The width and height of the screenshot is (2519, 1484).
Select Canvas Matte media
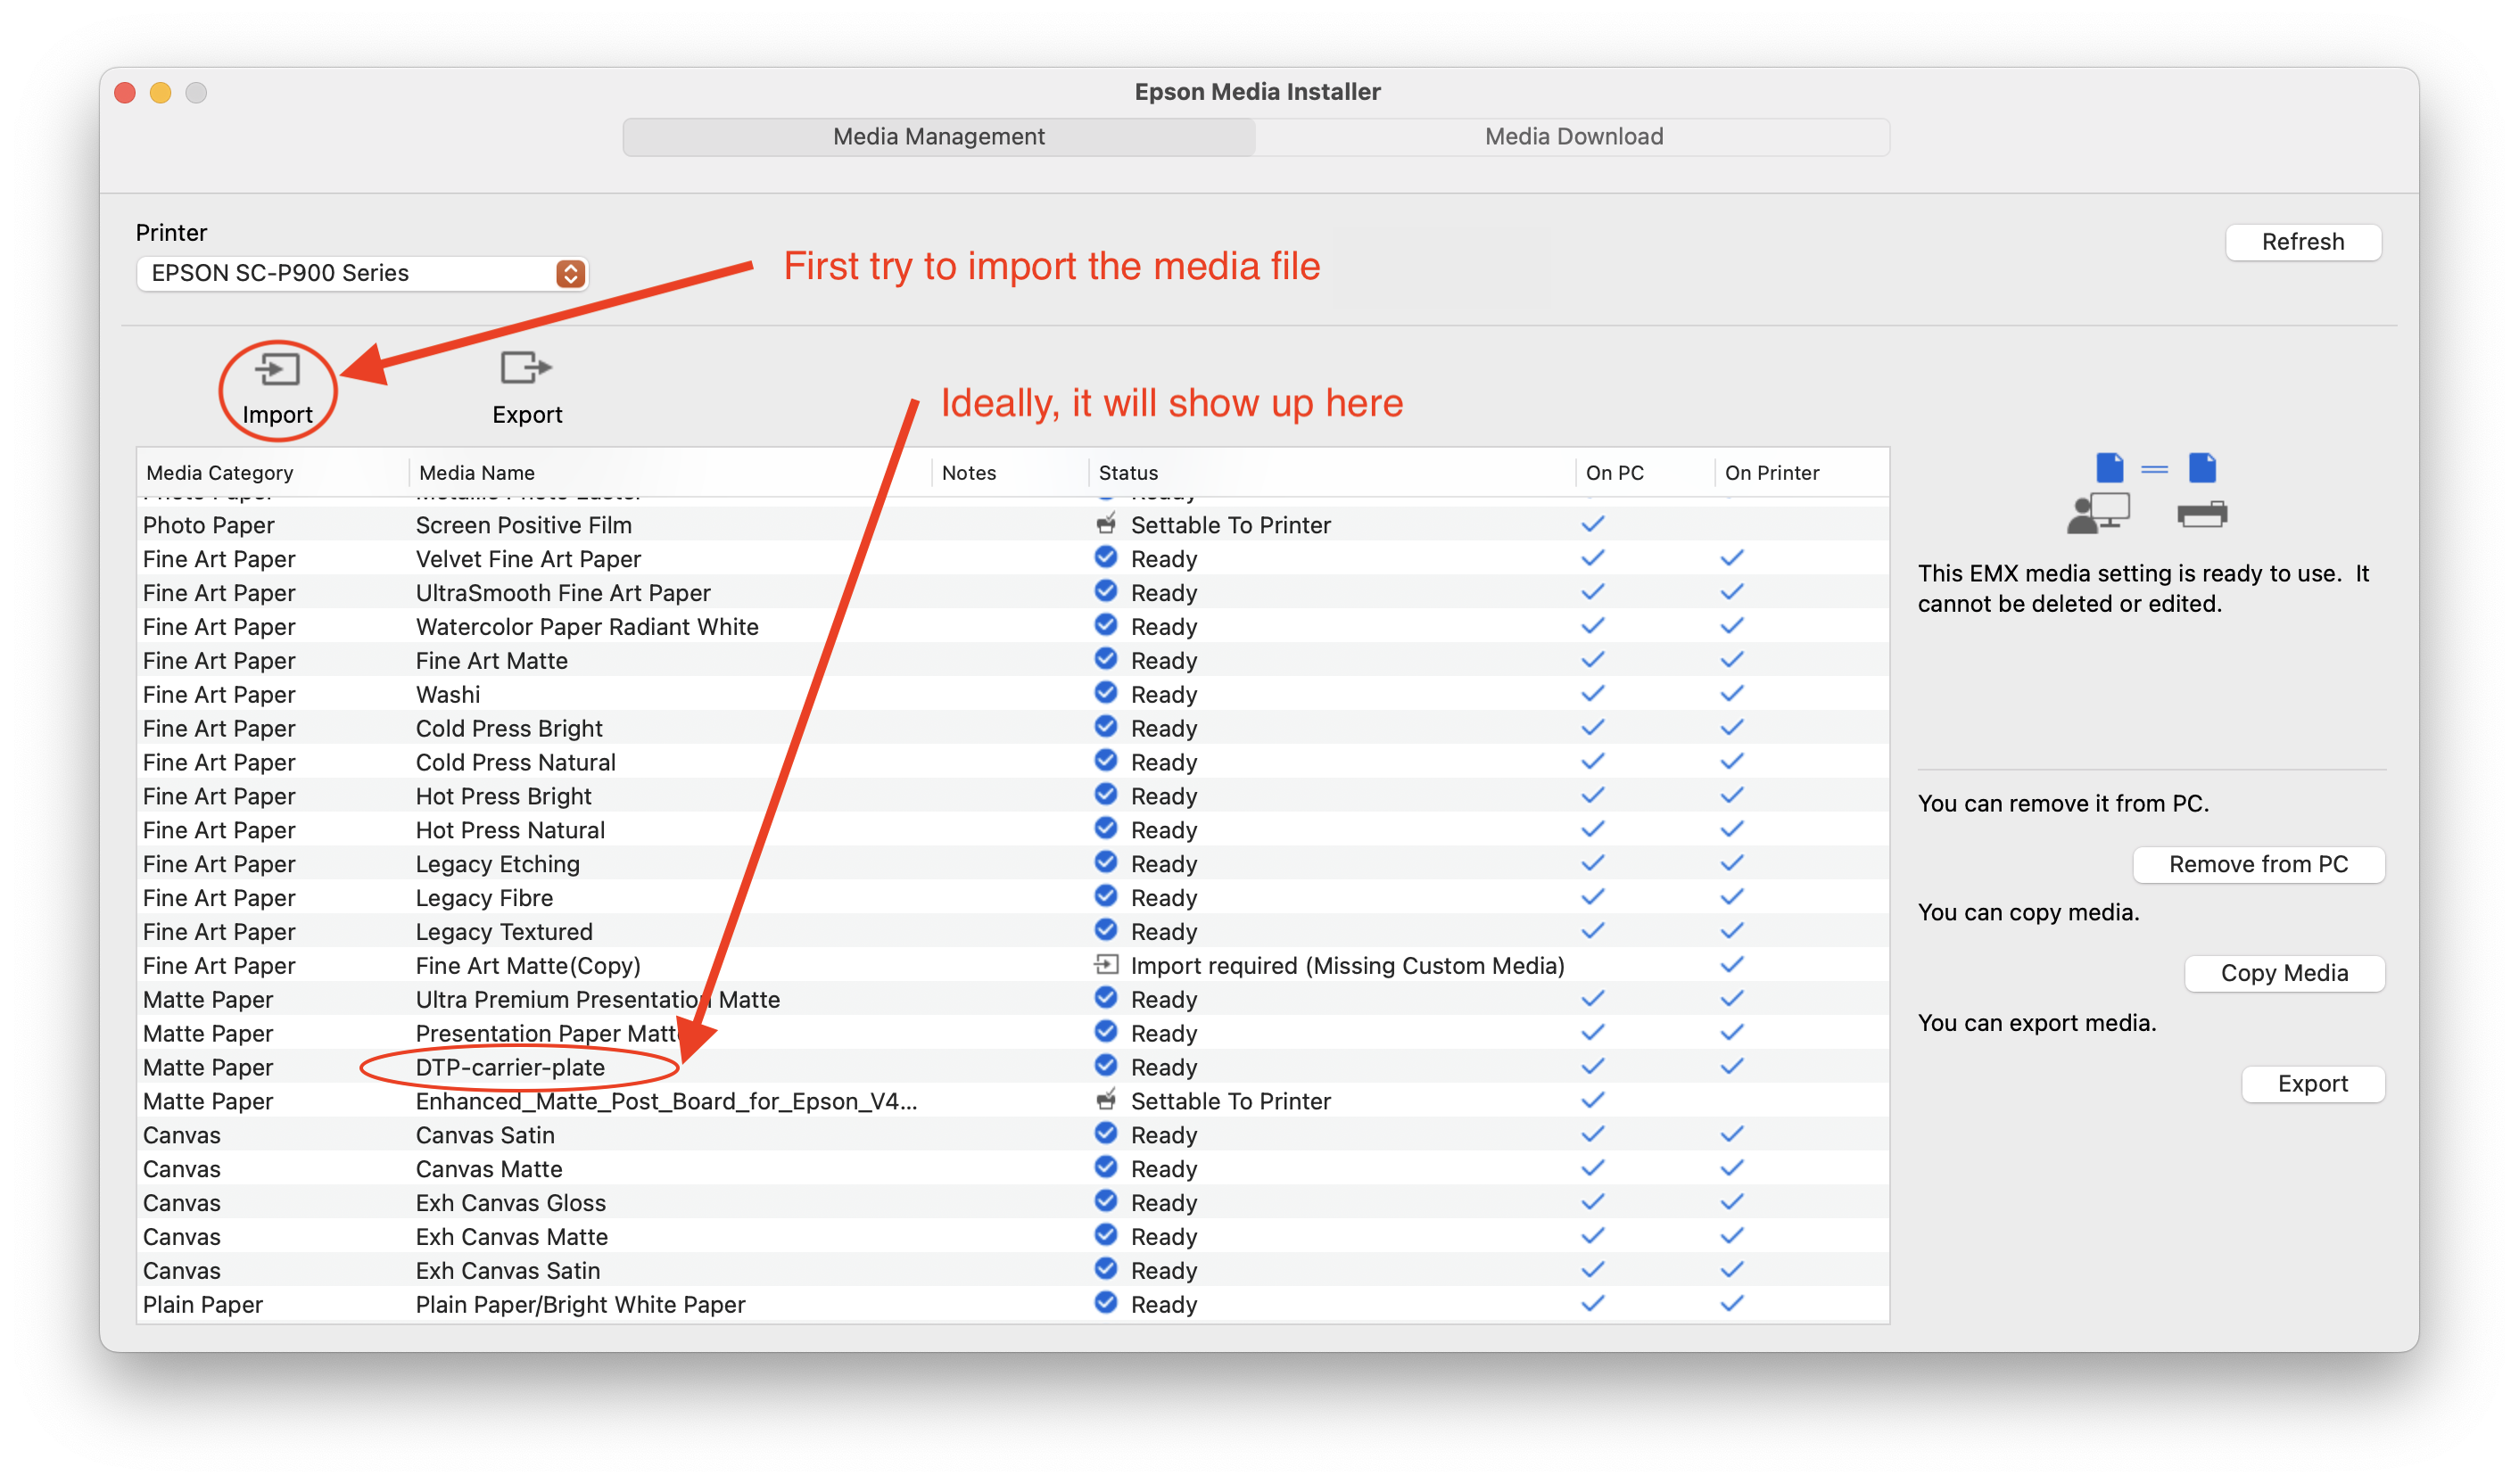pyautogui.click(x=1012, y=1170)
